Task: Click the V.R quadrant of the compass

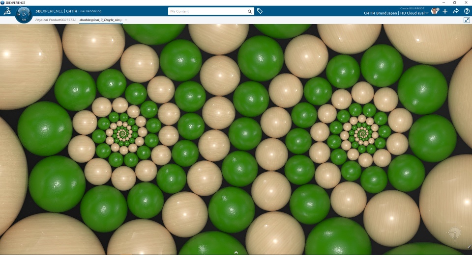Action: (x=24, y=20)
